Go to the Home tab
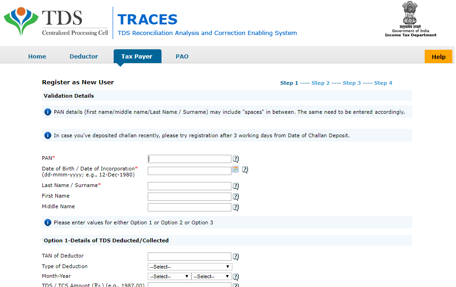Viewport: 456px width, 287px height. [x=37, y=57]
